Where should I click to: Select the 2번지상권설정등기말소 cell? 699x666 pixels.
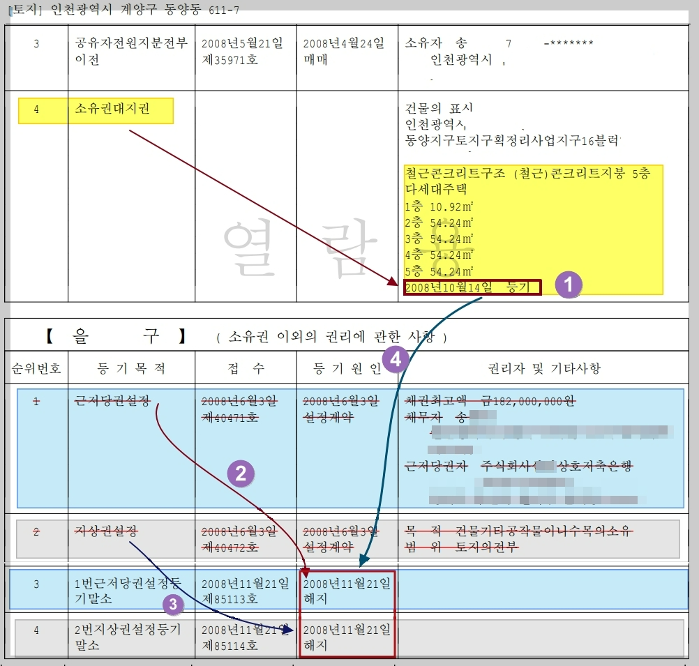(x=128, y=637)
